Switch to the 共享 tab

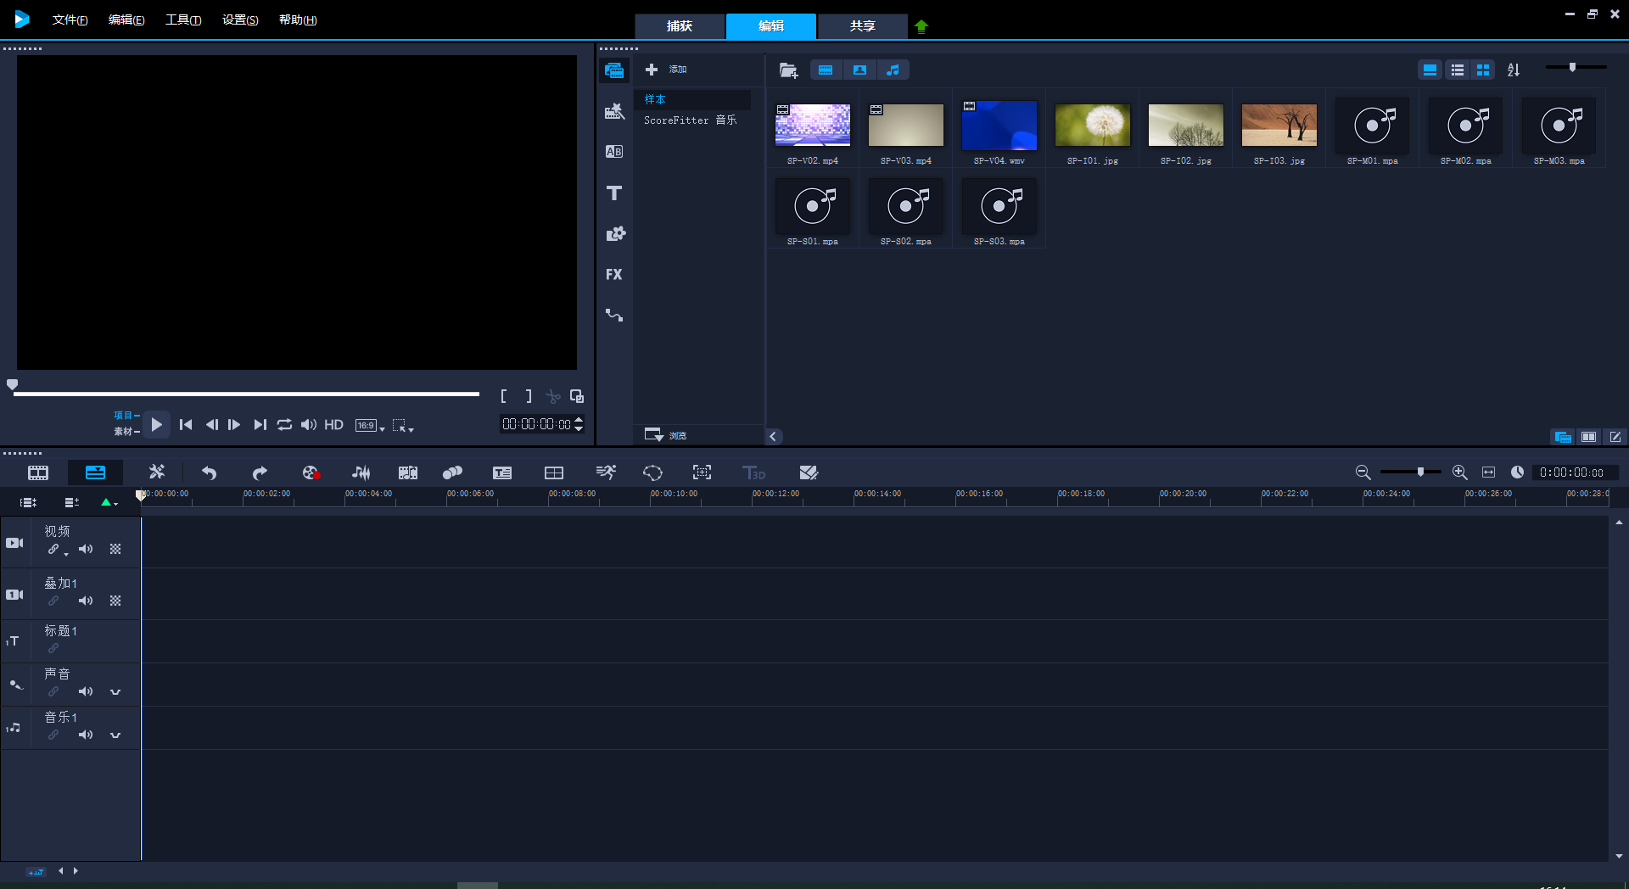pos(862,26)
